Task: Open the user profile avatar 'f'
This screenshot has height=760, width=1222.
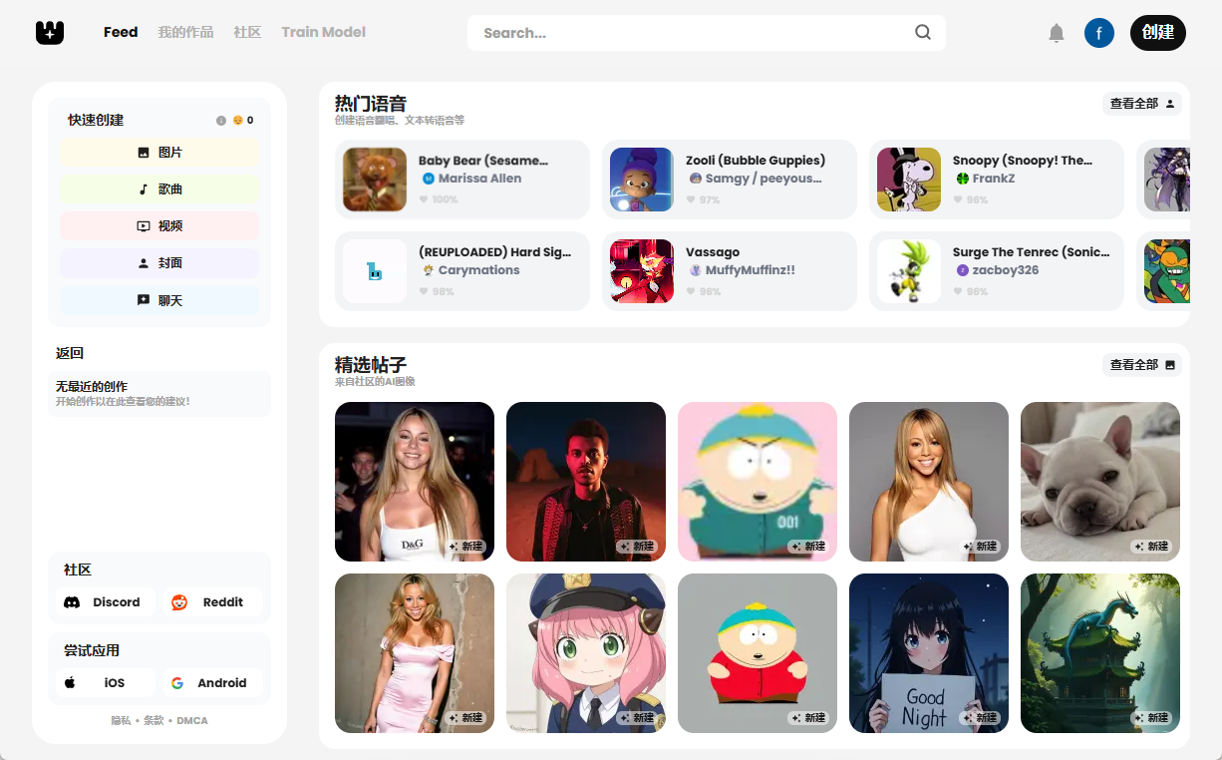Action: pos(1099,33)
